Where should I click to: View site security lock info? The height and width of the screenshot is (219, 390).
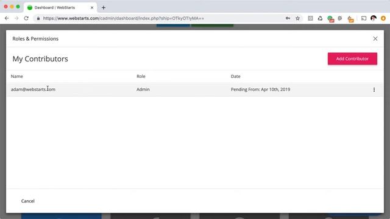click(38, 18)
